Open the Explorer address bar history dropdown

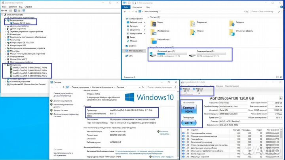[244, 11]
